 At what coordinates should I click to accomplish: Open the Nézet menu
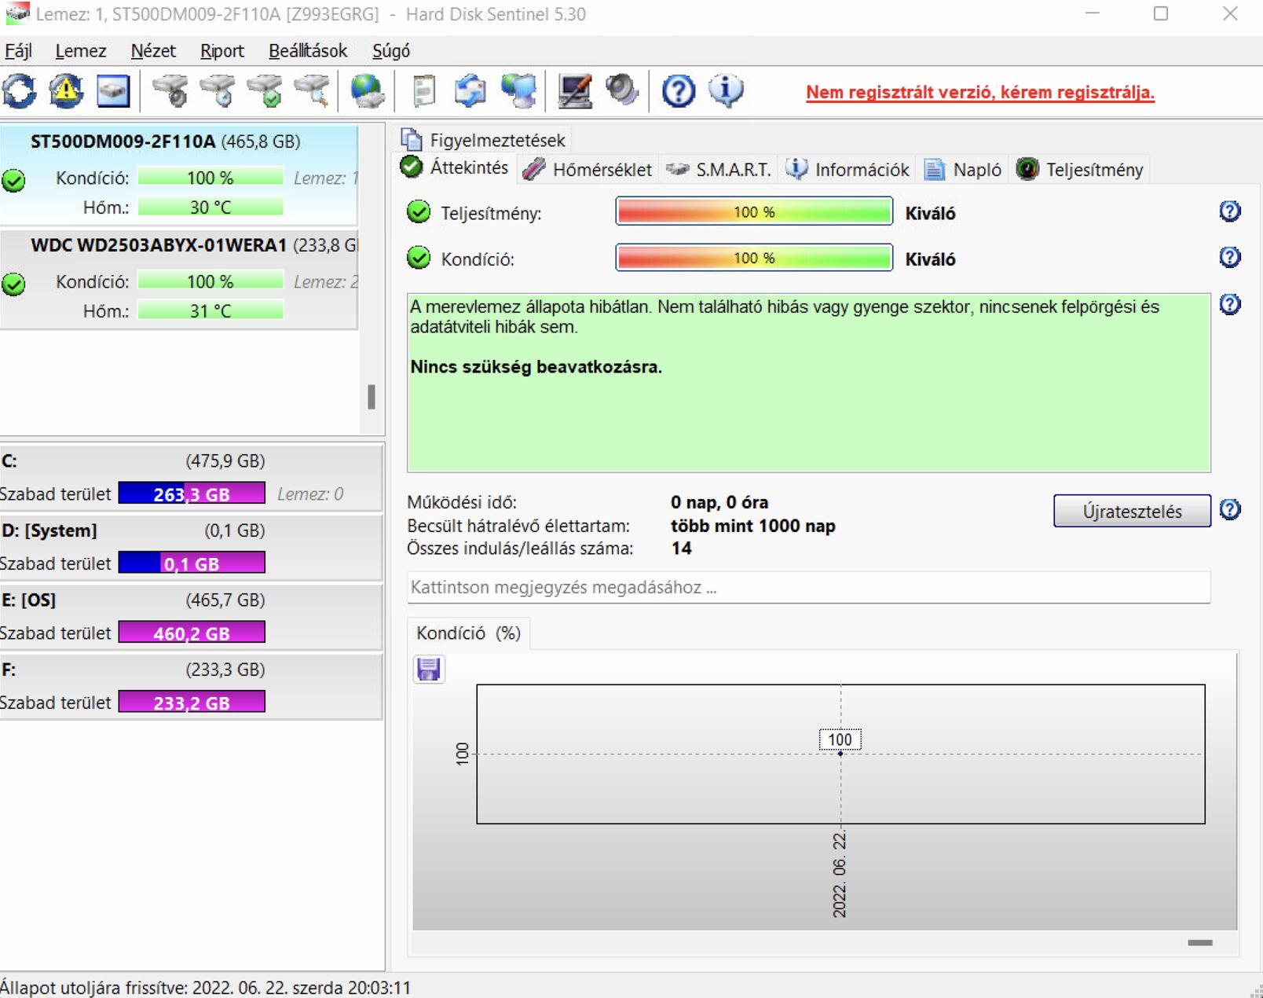tap(153, 51)
